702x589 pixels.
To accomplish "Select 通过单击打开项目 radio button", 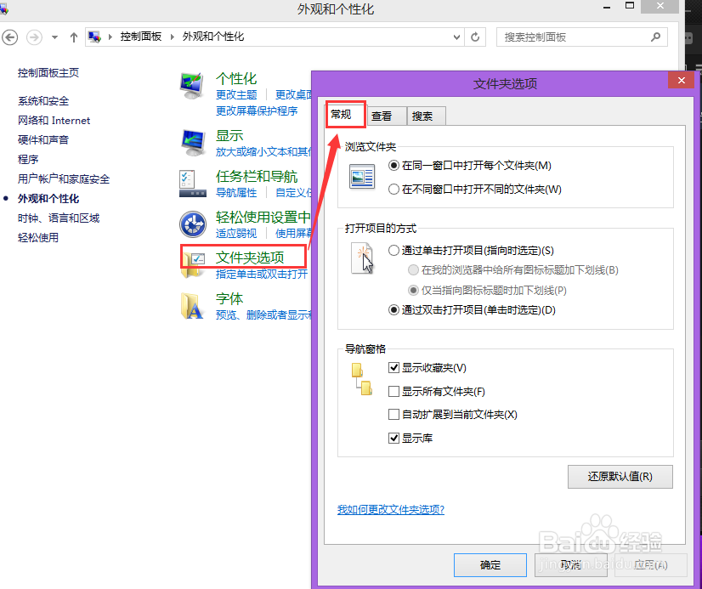I will (393, 250).
